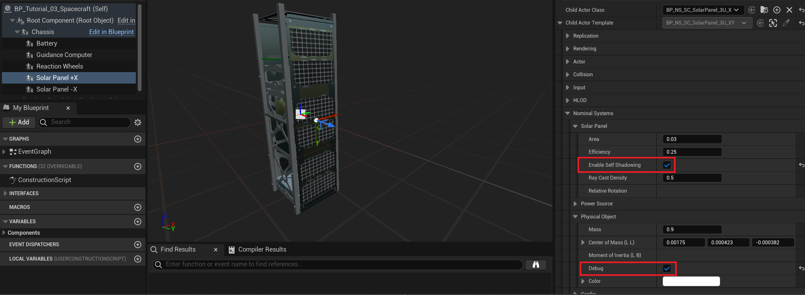Click Edit in Blueprint link for Chassis
This screenshot has height=295, width=805.
[111, 32]
